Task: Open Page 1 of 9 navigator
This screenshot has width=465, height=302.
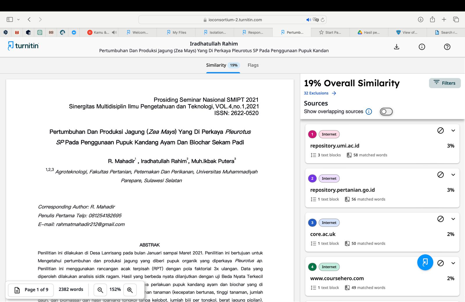Action: pos(31,290)
